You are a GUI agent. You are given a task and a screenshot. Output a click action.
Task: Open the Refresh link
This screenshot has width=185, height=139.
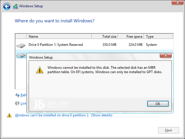click(23, 95)
